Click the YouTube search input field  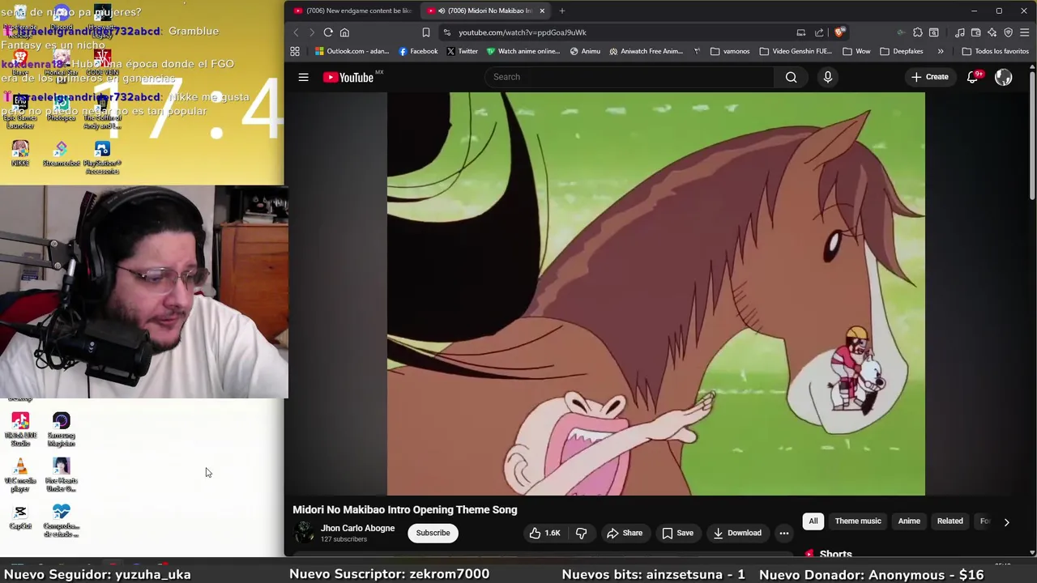point(629,77)
